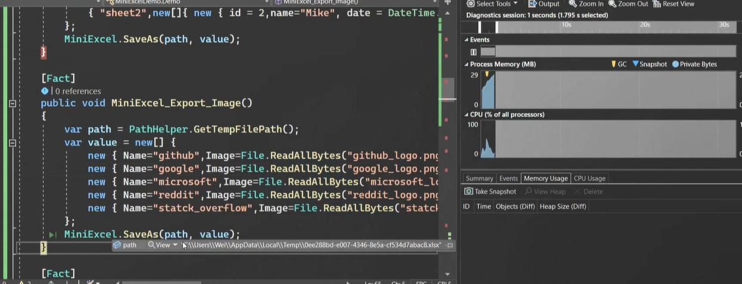Click the Delete snapshot button

click(589, 192)
